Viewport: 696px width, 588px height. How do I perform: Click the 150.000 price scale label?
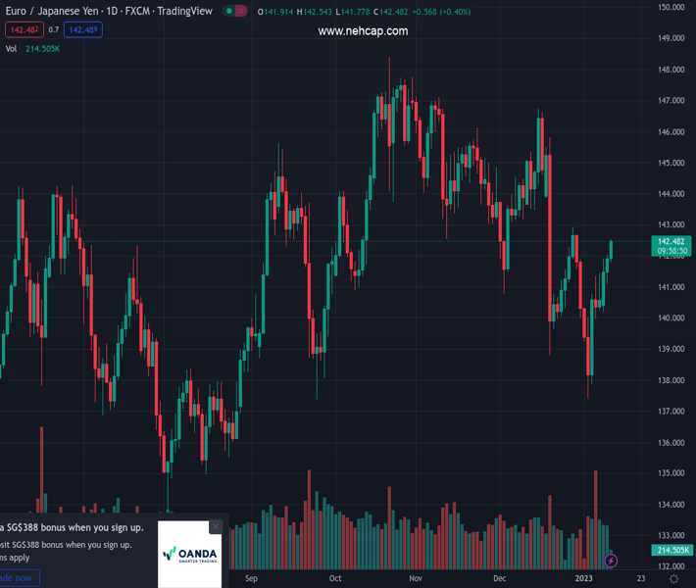click(671, 8)
